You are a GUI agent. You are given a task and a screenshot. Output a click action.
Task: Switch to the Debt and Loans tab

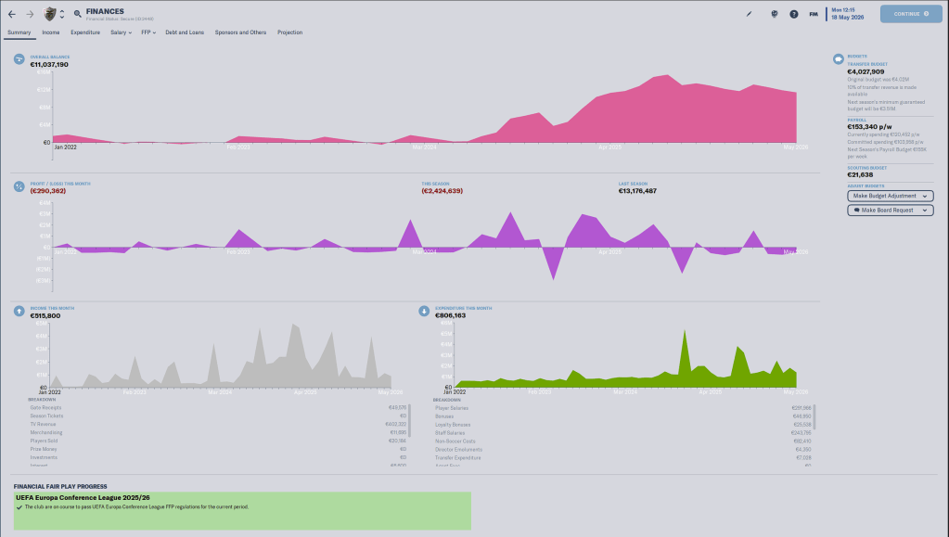click(x=185, y=32)
